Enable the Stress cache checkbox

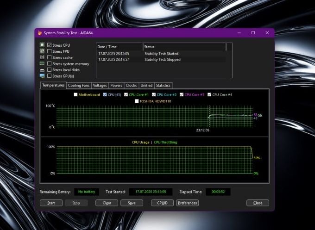[49, 57]
